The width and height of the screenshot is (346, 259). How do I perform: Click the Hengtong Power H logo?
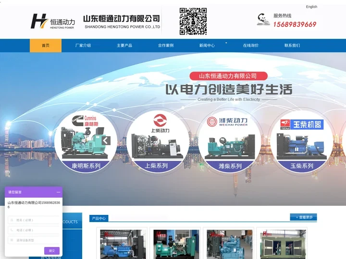tap(52, 21)
